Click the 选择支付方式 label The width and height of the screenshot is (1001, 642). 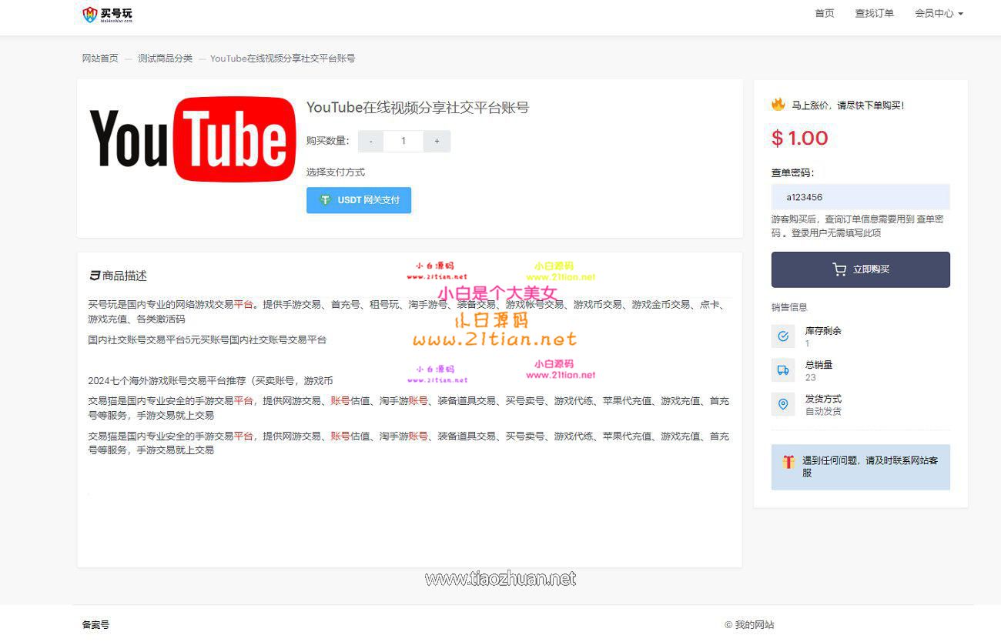pos(336,172)
